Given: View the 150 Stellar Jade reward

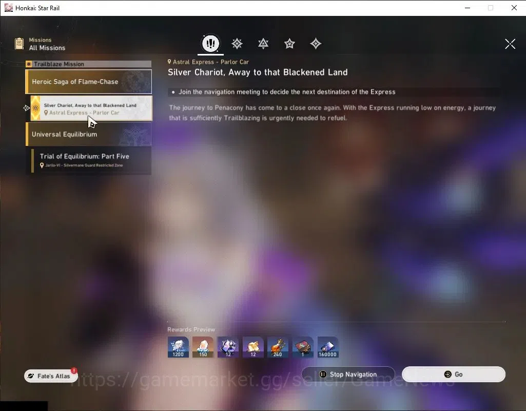Looking at the screenshot, I should click(203, 347).
